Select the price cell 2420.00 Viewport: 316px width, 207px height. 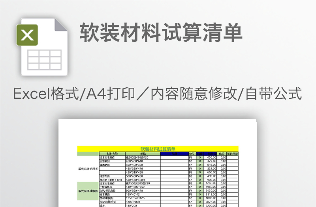click(210, 190)
